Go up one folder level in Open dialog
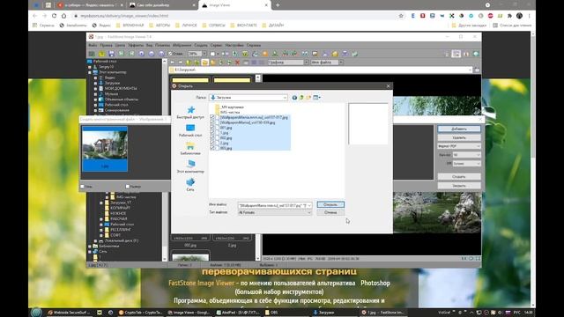The width and height of the screenshot is (564, 317). [301, 98]
